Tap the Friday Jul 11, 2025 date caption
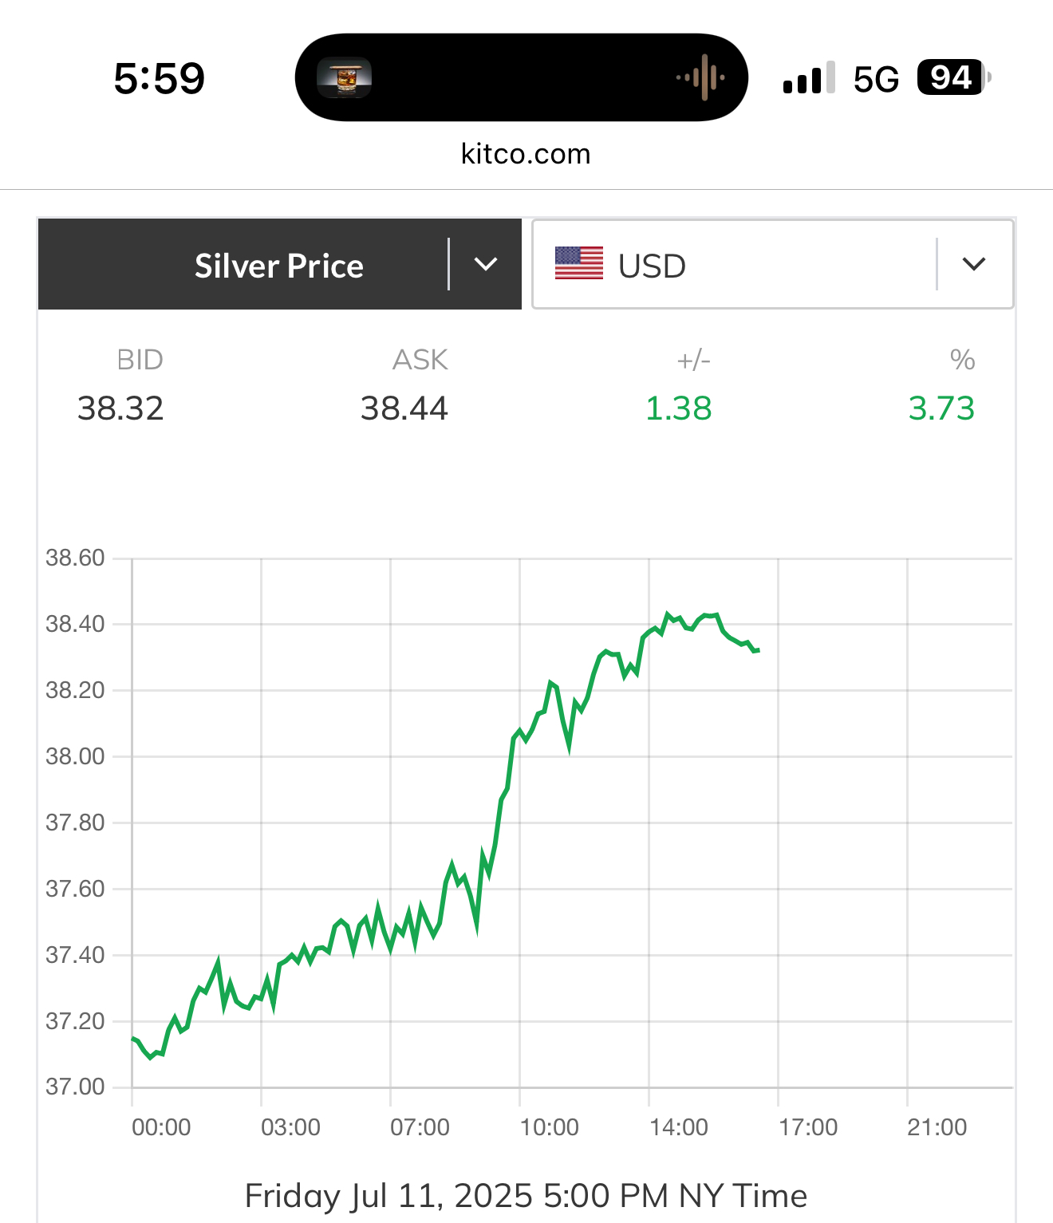This screenshot has height=1223, width=1053. click(x=526, y=1196)
